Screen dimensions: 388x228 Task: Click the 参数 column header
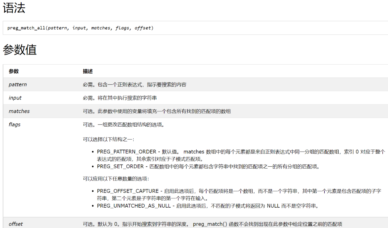tap(14, 71)
